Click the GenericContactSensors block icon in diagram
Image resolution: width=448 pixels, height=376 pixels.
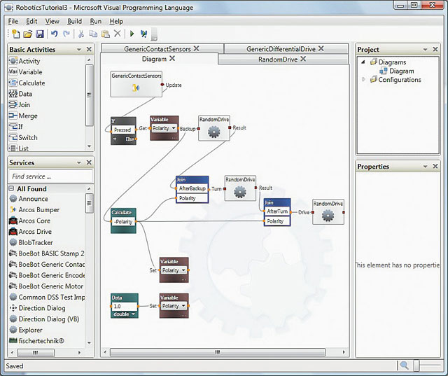[136, 88]
